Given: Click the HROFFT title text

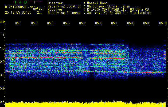Looking at the screenshot, I should [27, 2].
